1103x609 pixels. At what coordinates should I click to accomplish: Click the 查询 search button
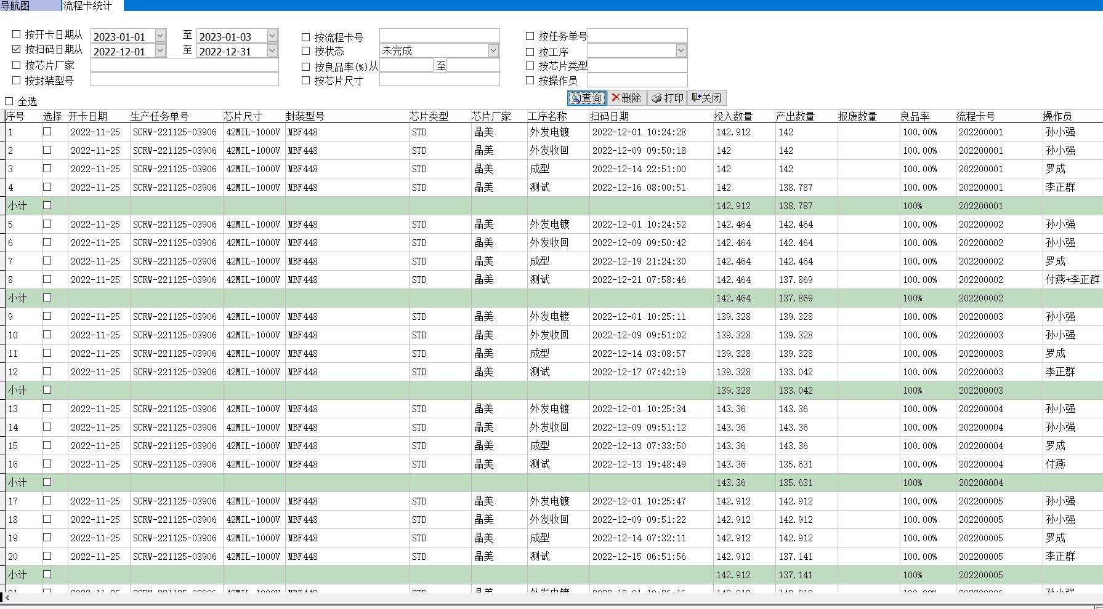(x=586, y=98)
